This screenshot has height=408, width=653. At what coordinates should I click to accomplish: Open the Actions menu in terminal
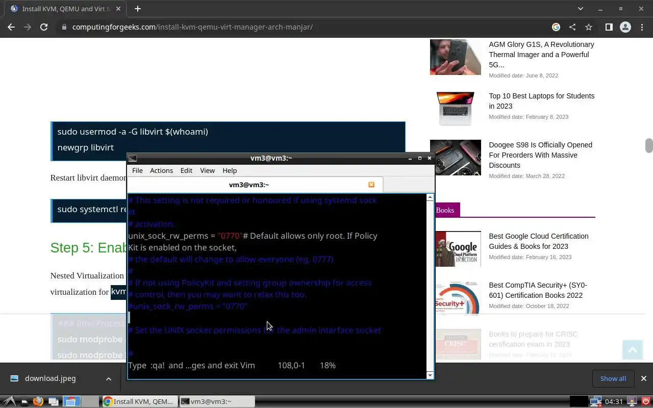pyautogui.click(x=161, y=170)
